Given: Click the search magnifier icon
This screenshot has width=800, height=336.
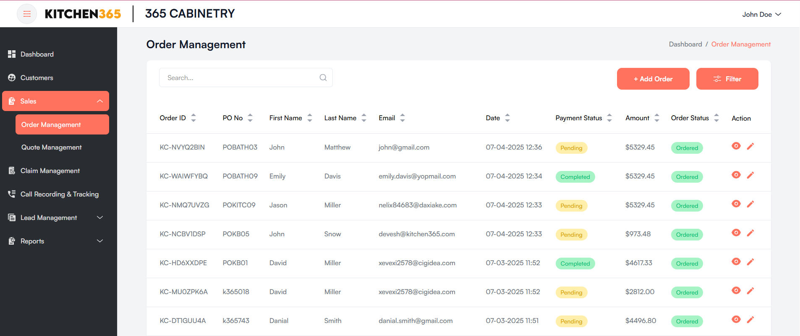Looking at the screenshot, I should [323, 78].
